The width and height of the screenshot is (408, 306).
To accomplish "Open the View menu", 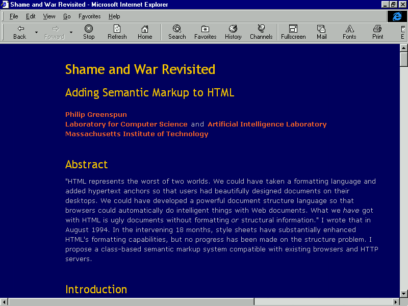I will (x=49, y=16).
